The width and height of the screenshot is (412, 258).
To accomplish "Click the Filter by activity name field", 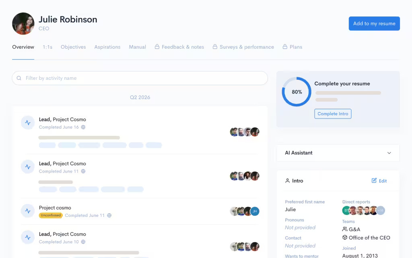I will (x=140, y=78).
